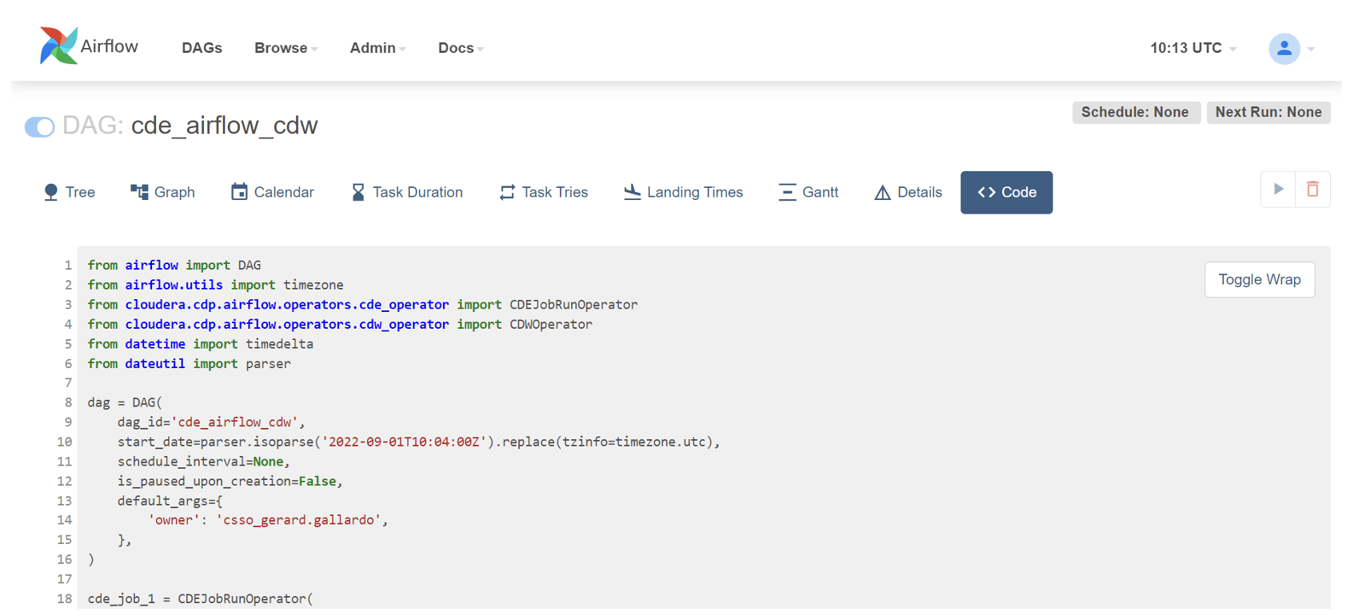Click the 'dag = DAG(' code line
1350x616 pixels.
point(125,402)
